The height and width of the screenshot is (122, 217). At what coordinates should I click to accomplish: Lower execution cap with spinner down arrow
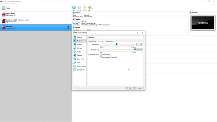pyautogui.click(x=141, y=50)
